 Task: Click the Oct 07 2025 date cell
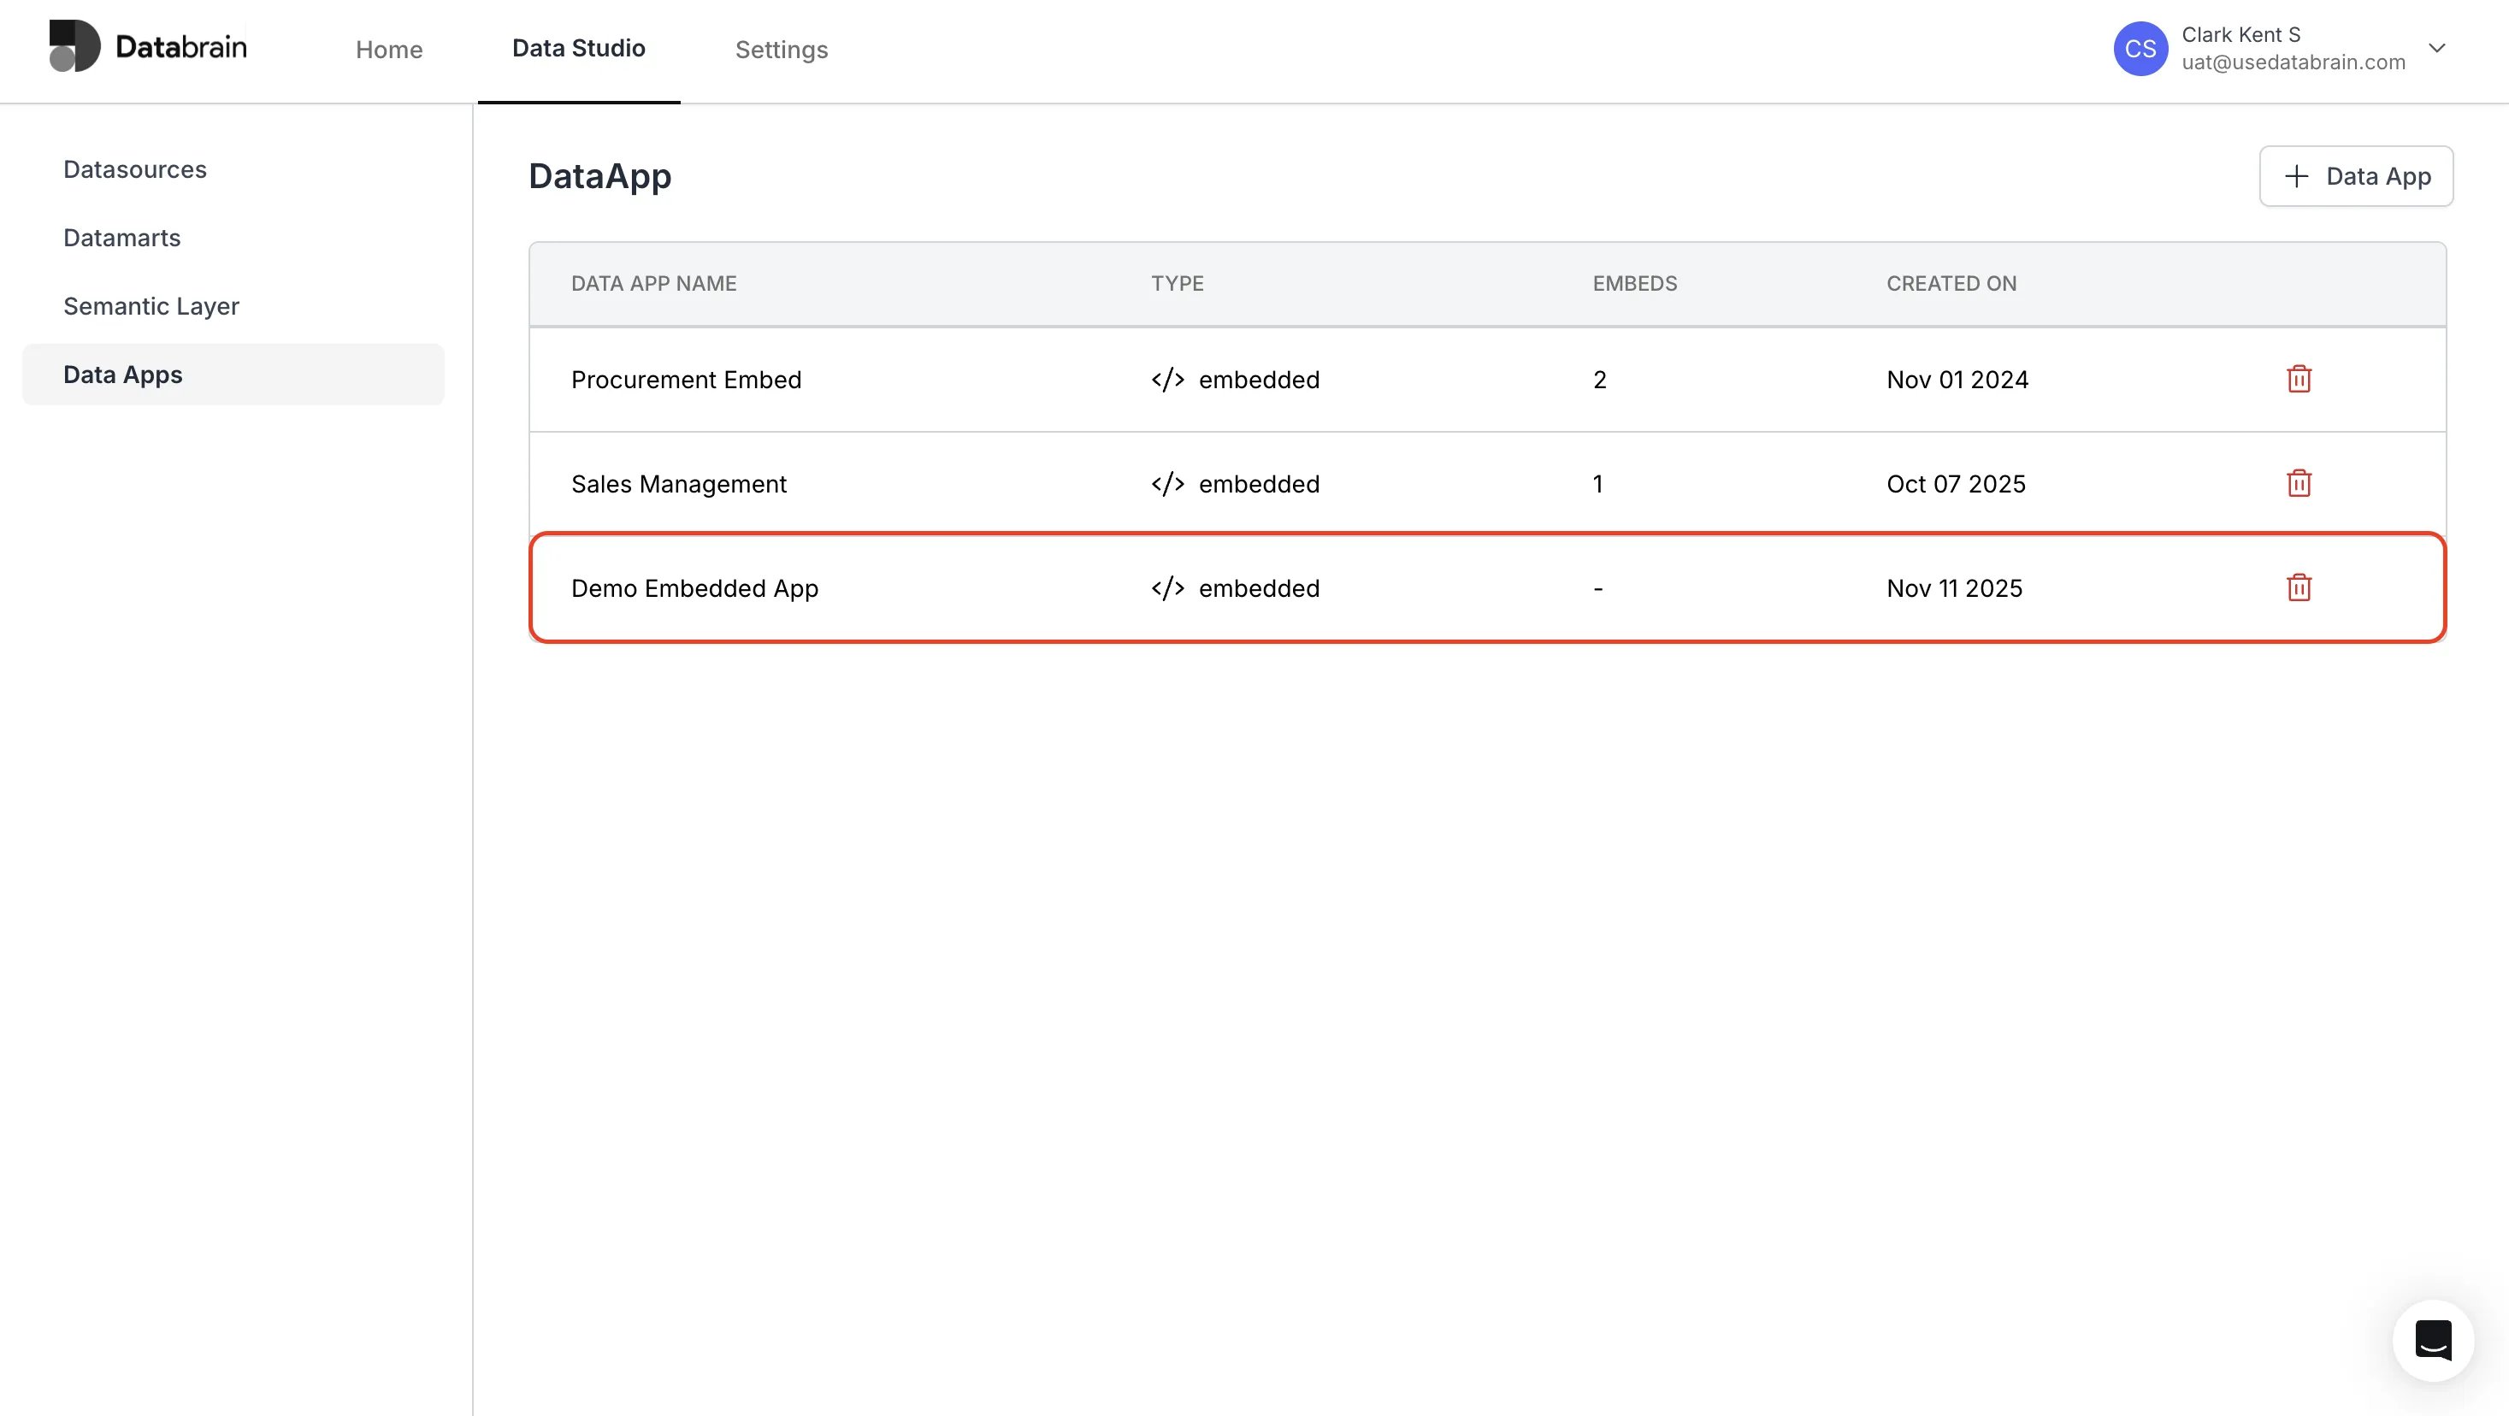tap(1956, 484)
